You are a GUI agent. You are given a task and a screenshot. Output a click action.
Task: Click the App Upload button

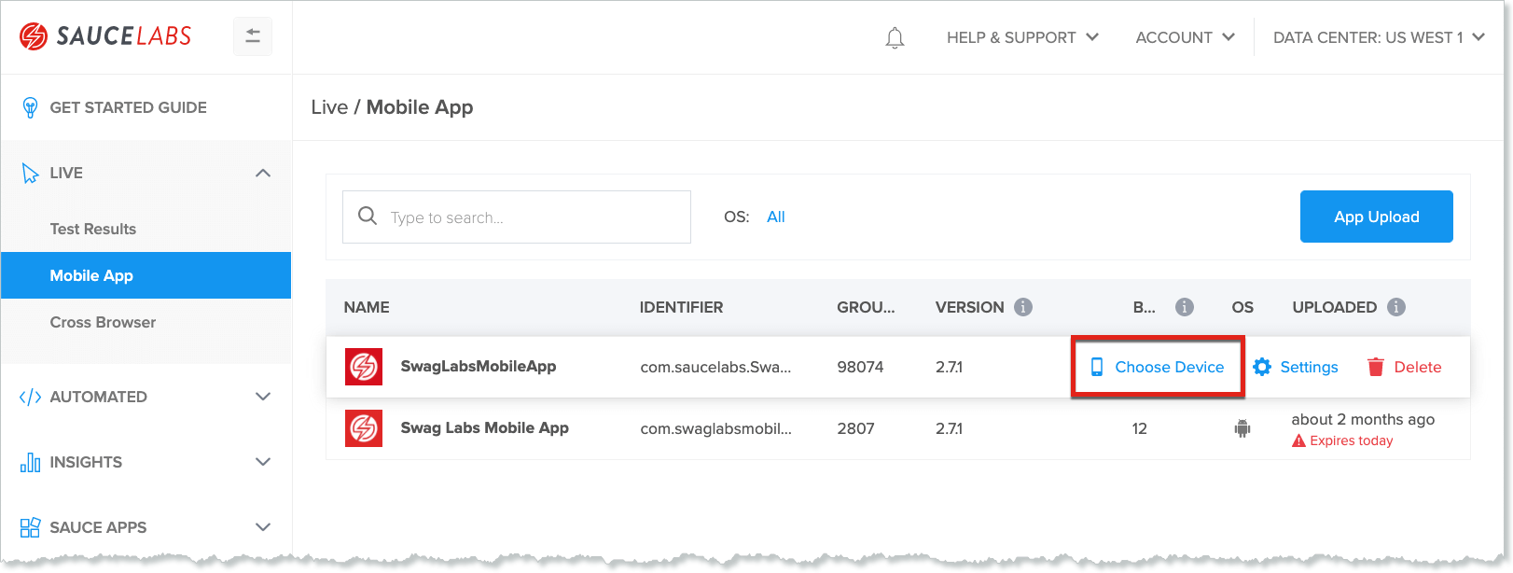point(1376,217)
